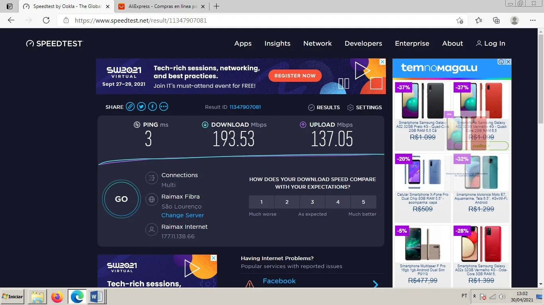This screenshot has width=544, height=305.
Task: Switch to the AliExpress browser tab
Action: point(162,6)
